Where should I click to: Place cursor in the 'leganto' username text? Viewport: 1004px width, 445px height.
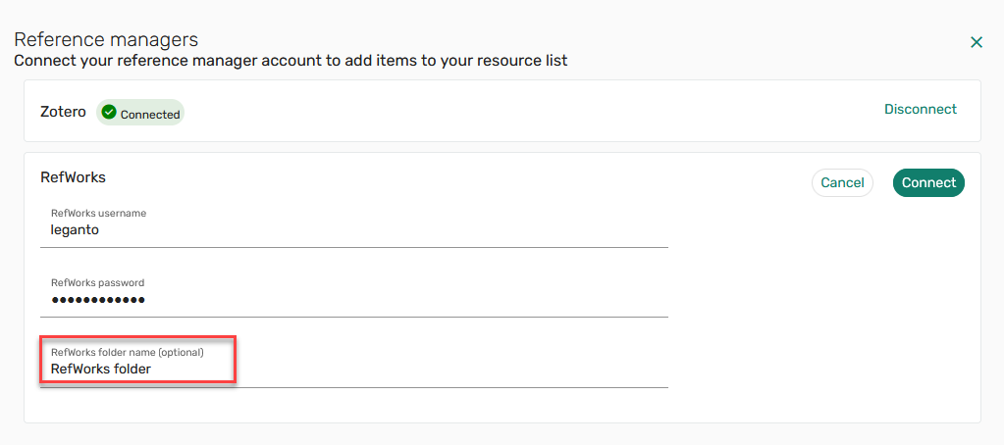point(75,230)
